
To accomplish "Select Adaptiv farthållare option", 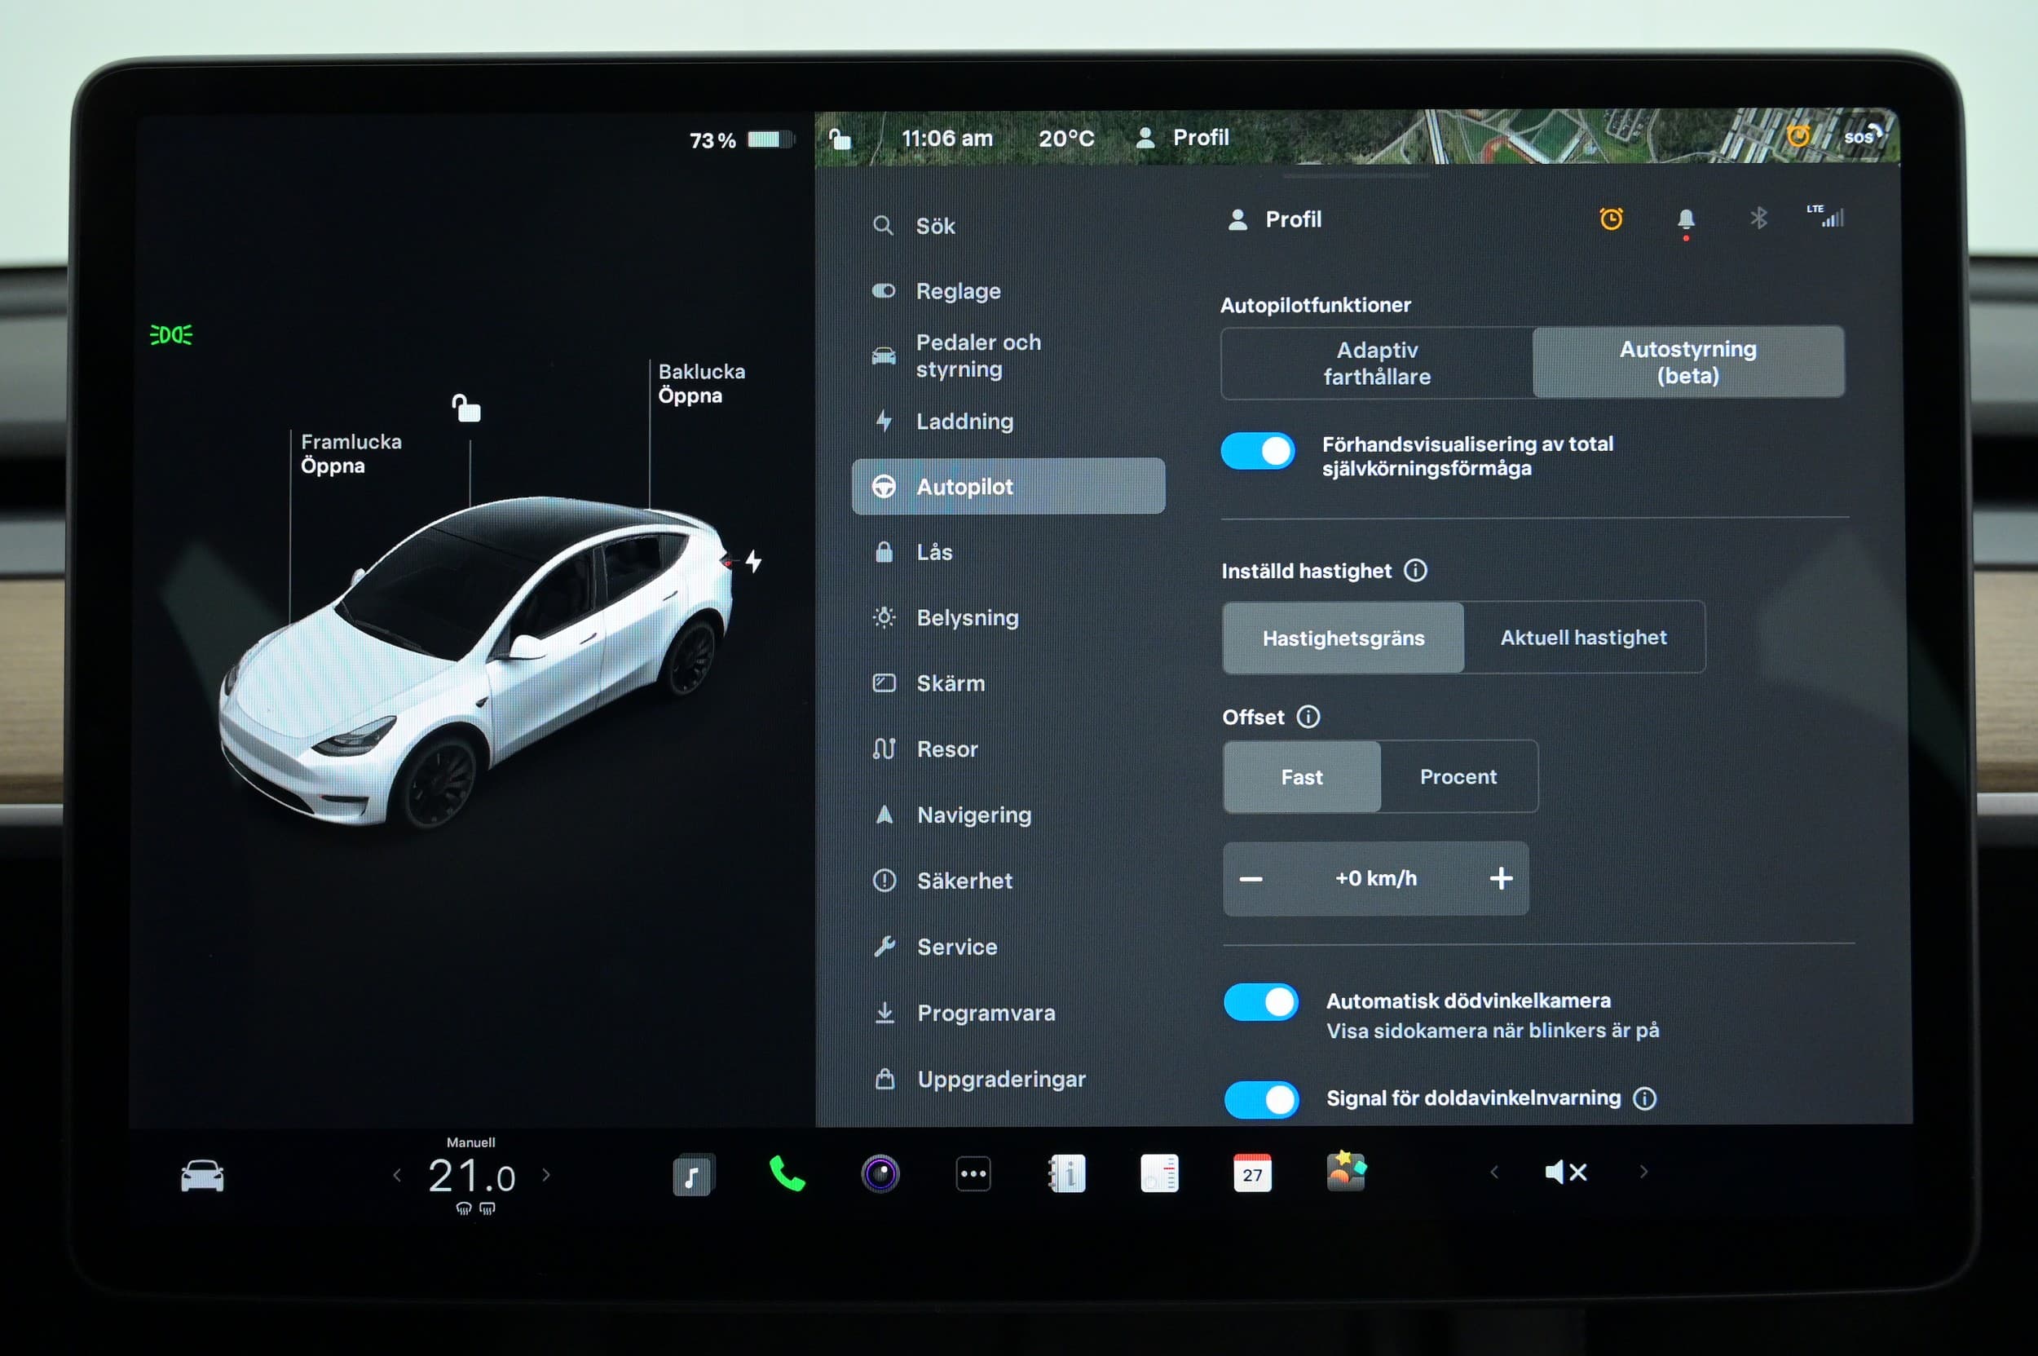I will pyautogui.click(x=1377, y=363).
